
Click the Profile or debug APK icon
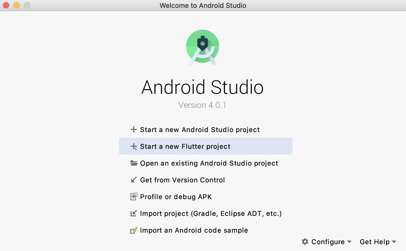click(134, 197)
